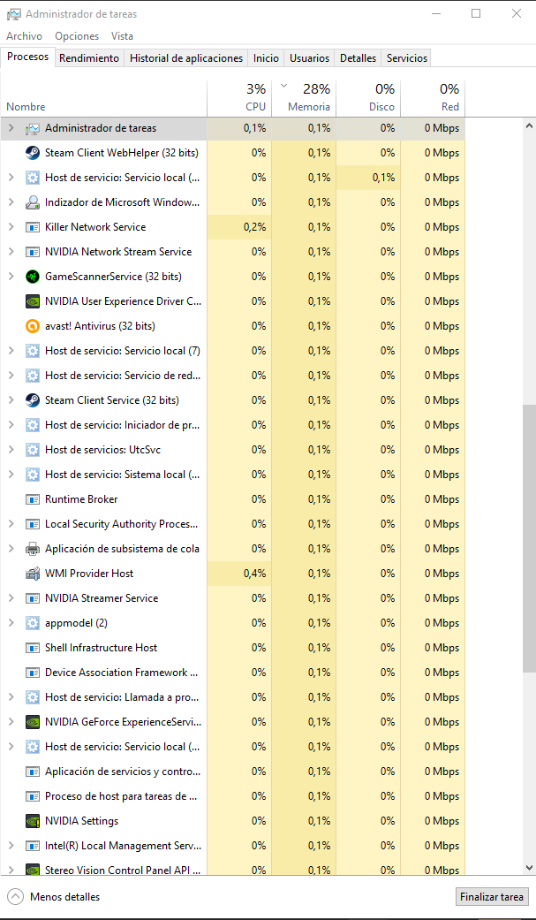Image resolution: width=536 pixels, height=920 pixels.
Task: Open the Opciones menu
Action: click(77, 35)
